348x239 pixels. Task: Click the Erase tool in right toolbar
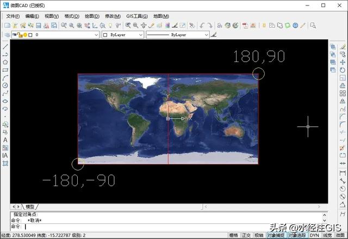(343, 47)
